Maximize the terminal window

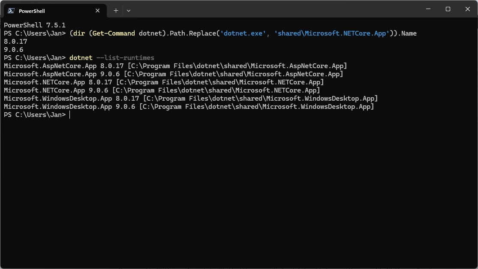(x=448, y=9)
